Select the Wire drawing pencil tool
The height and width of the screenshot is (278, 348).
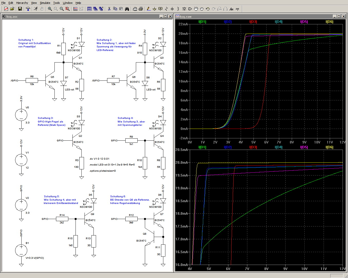[149, 9]
